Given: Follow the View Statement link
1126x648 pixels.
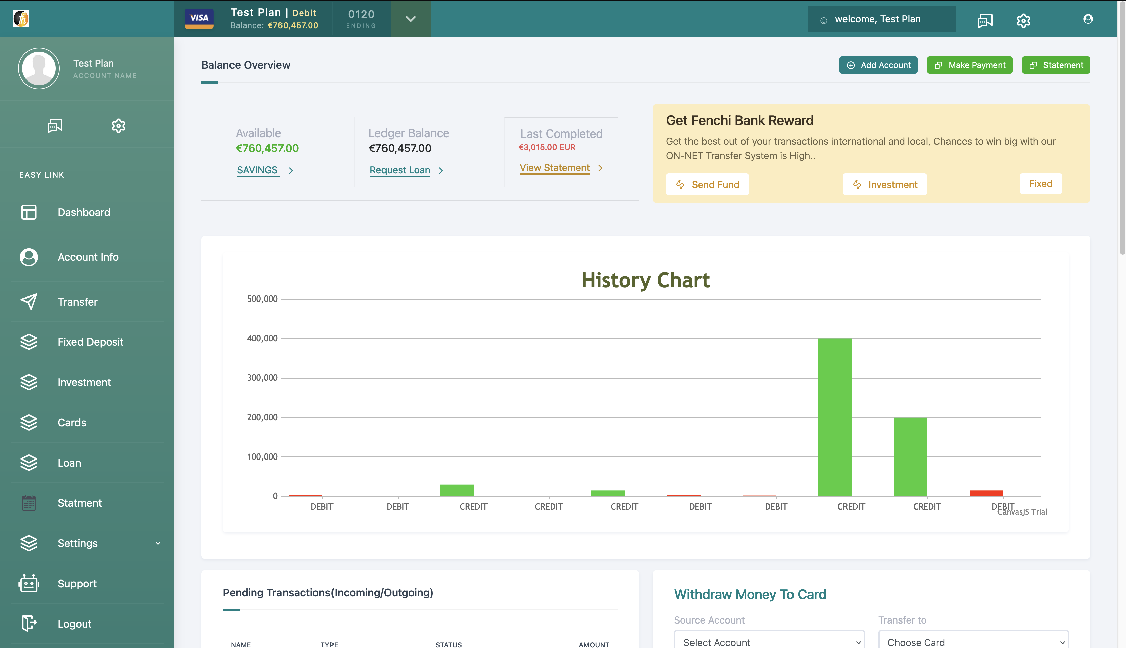Looking at the screenshot, I should point(555,168).
